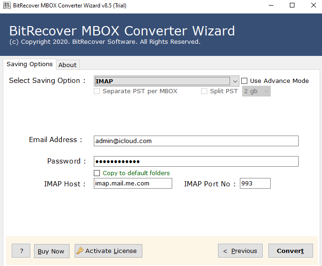Minimize the MBOX Converter window
The width and height of the screenshot is (322, 266).
click(x=271, y=5)
